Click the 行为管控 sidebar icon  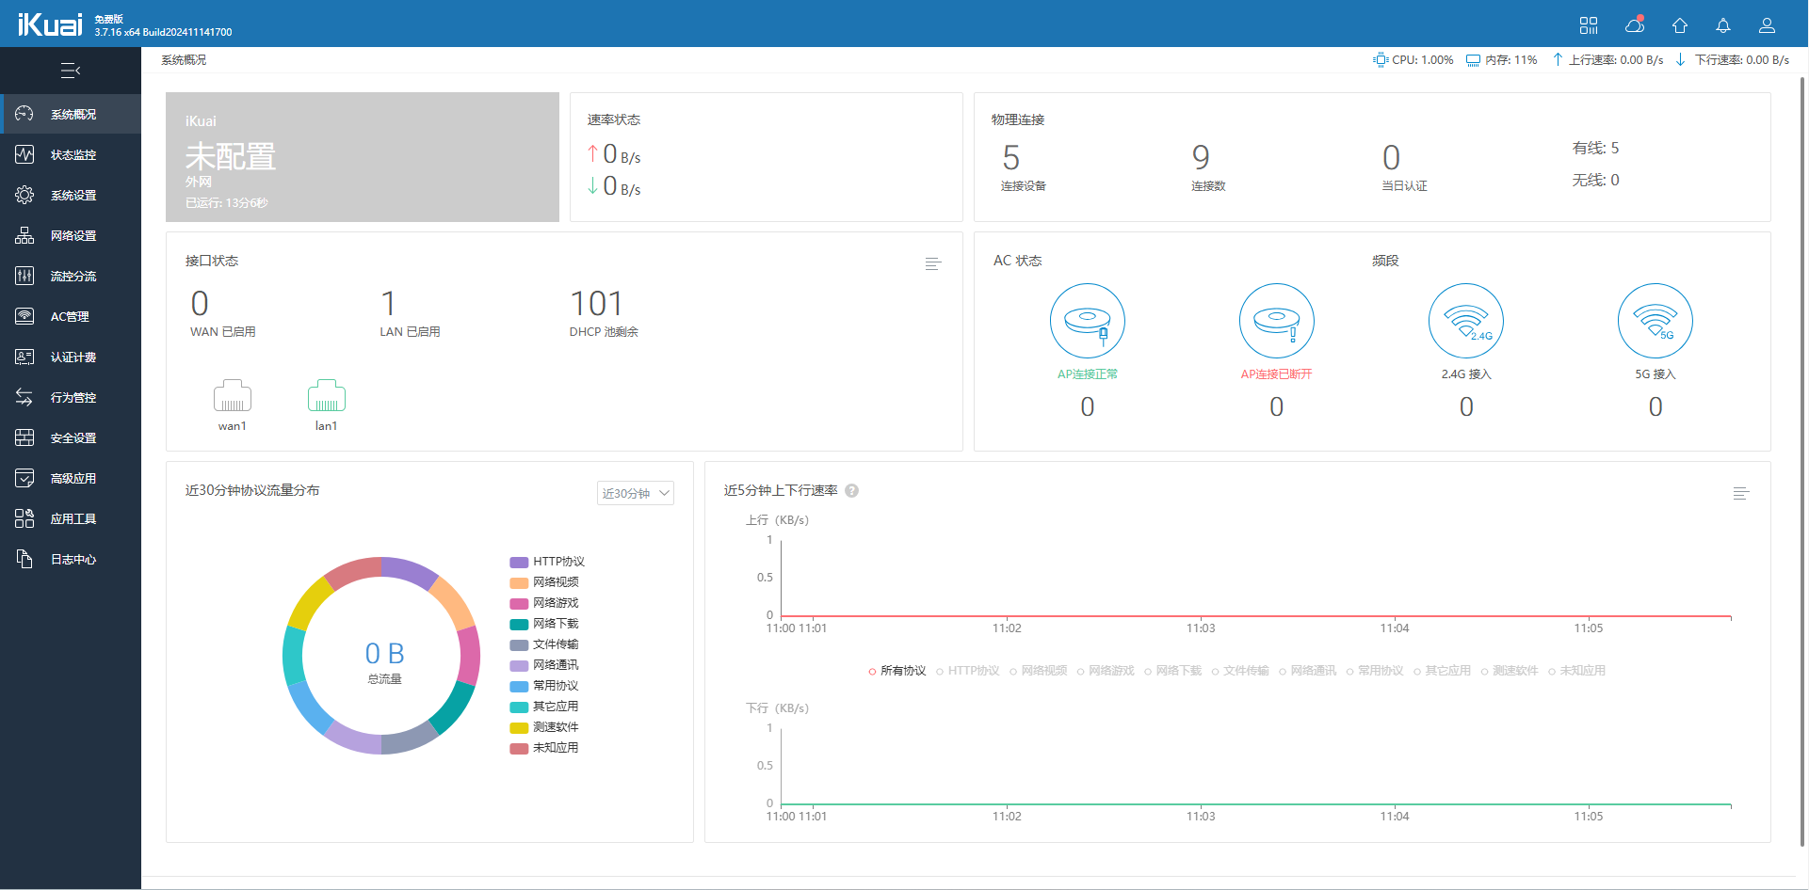point(24,397)
